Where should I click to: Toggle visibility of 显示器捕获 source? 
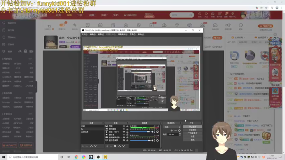click(x=124, y=140)
